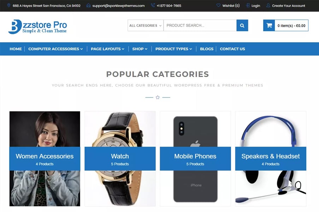
Task: Open the shopping cart icon
Action: [269, 25]
